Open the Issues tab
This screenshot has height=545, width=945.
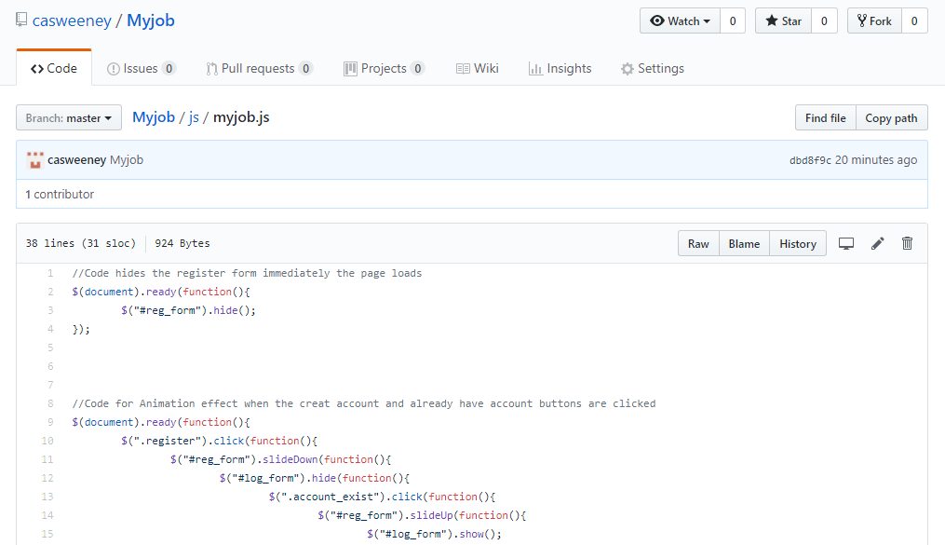click(141, 68)
